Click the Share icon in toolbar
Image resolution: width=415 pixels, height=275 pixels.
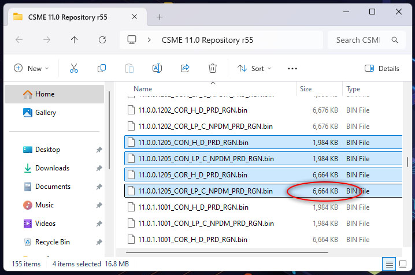185,69
